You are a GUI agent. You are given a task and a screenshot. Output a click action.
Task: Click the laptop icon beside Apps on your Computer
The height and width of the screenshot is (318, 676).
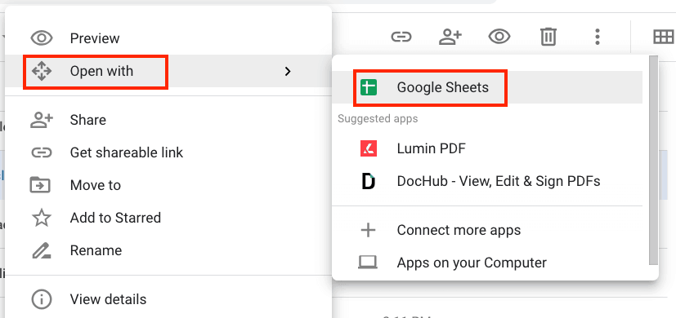tap(368, 263)
